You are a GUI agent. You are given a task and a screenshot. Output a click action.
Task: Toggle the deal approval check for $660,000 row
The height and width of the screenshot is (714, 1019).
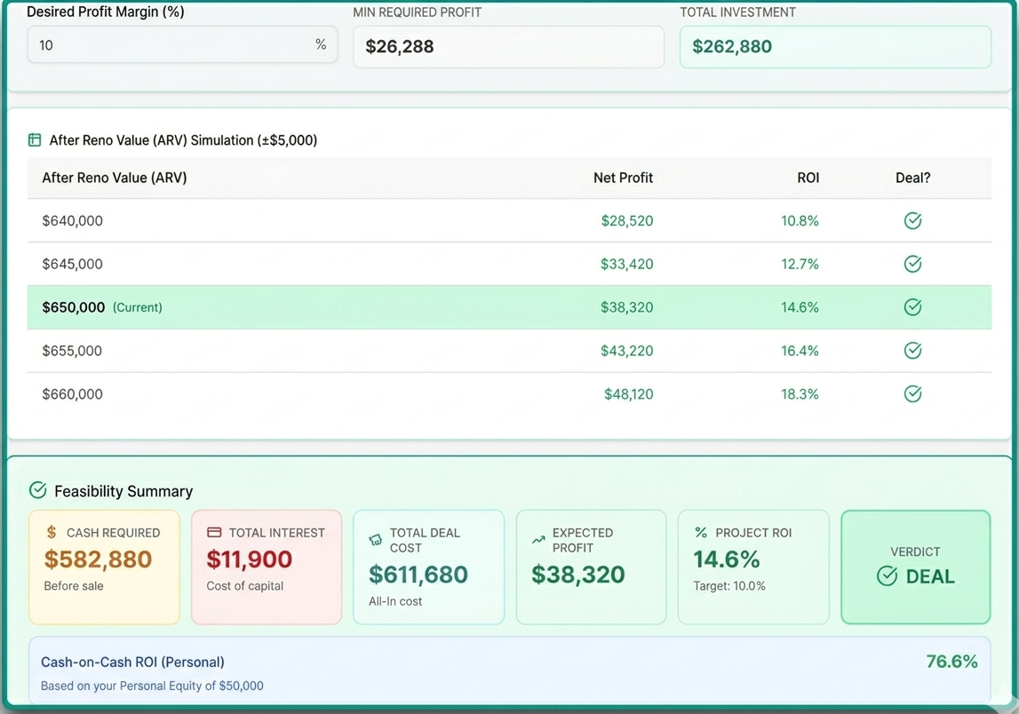pyautogui.click(x=912, y=393)
